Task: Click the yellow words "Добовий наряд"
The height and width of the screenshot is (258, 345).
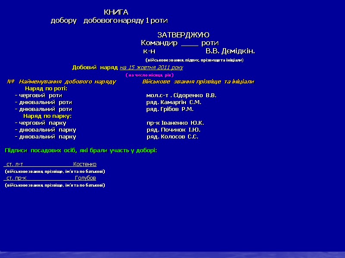Action: pyautogui.click(x=95, y=68)
